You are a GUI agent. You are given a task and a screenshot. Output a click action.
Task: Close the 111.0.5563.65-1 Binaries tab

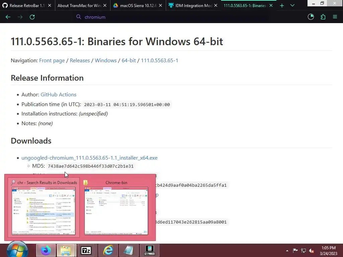point(271,5)
